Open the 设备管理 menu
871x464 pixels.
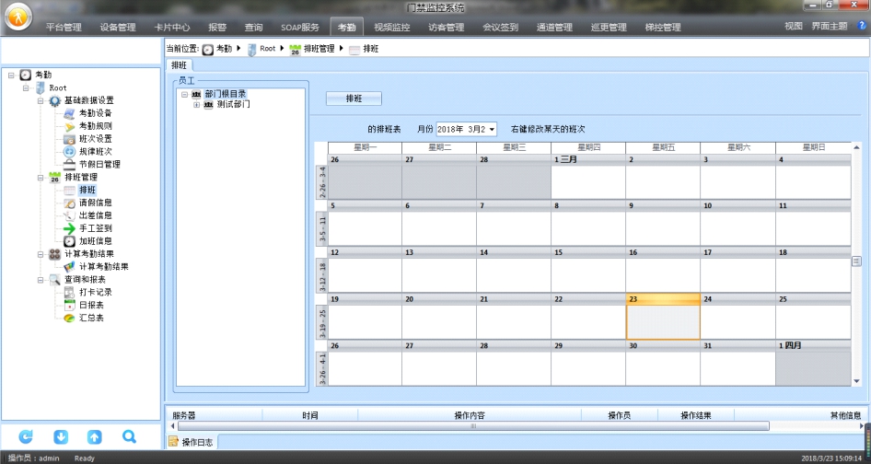(118, 27)
